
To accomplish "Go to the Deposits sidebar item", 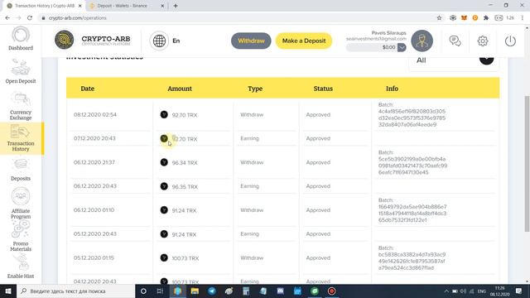I will (x=21, y=170).
